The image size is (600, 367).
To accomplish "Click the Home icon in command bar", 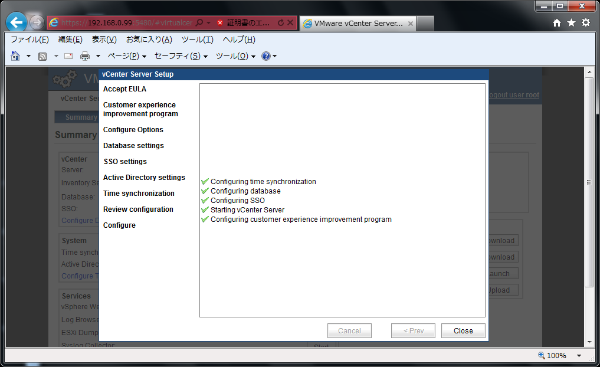I will (15, 56).
